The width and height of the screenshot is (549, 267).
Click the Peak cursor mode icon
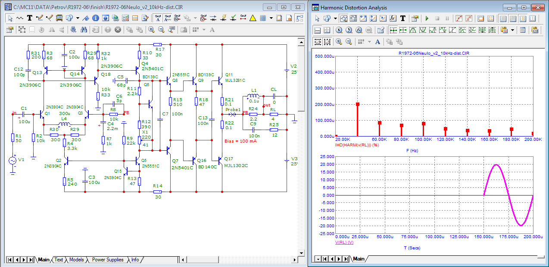coord(413,30)
